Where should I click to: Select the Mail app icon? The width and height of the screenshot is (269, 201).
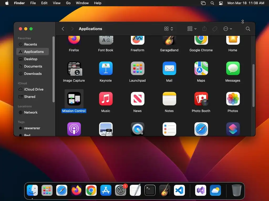pos(169,68)
